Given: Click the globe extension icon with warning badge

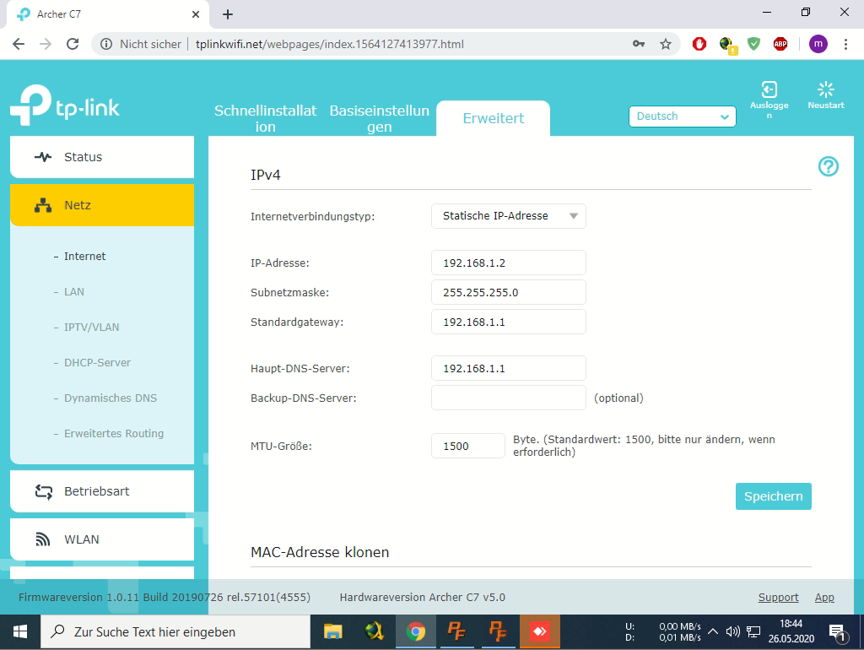Looking at the screenshot, I should click(727, 45).
